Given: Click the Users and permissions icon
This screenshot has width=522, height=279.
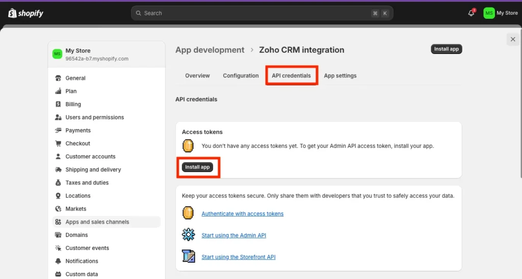Looking at the screenshot, I should point(58,117).
